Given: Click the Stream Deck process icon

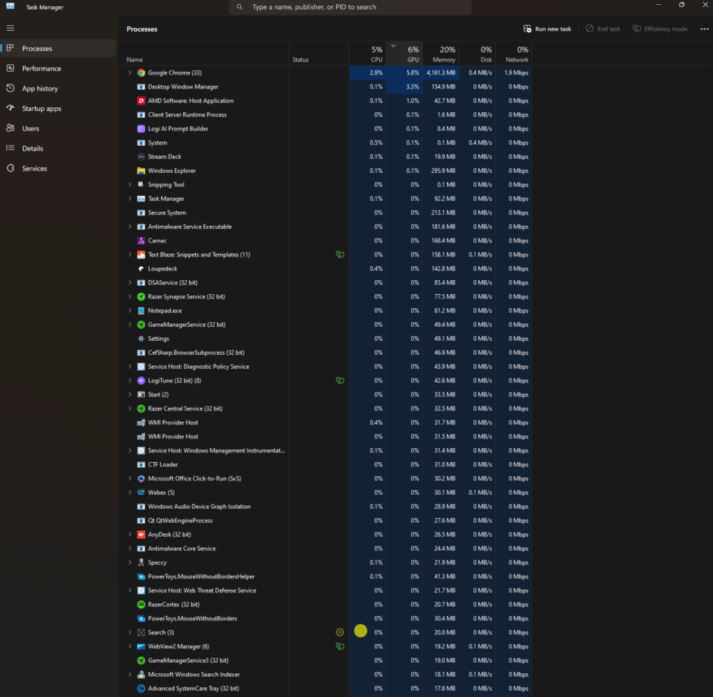Looking at the screenshot, I should point(141,157).
